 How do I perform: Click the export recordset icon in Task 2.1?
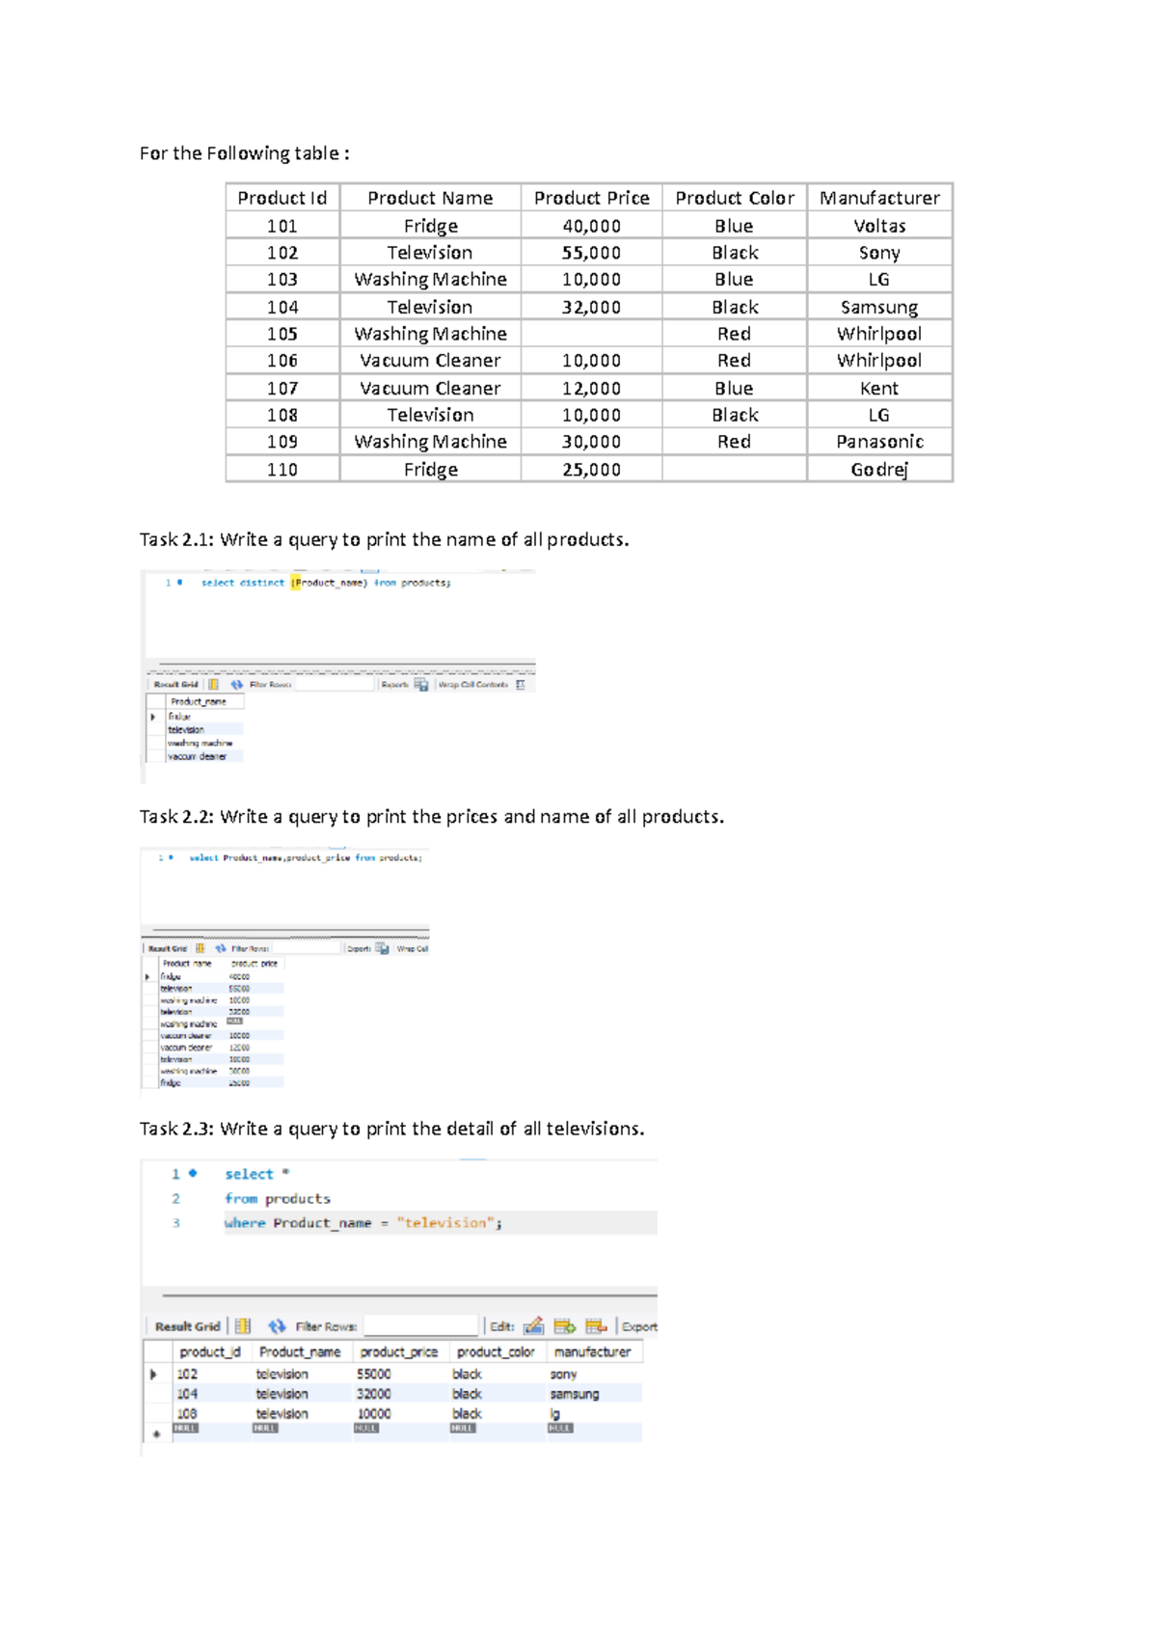pyautogui.click(x=421, y=685)
